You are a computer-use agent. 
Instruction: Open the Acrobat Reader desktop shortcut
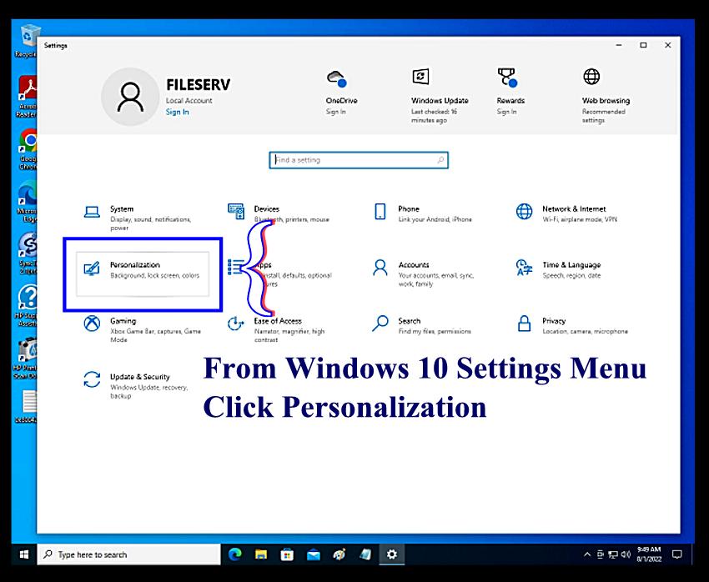point(26,96)
